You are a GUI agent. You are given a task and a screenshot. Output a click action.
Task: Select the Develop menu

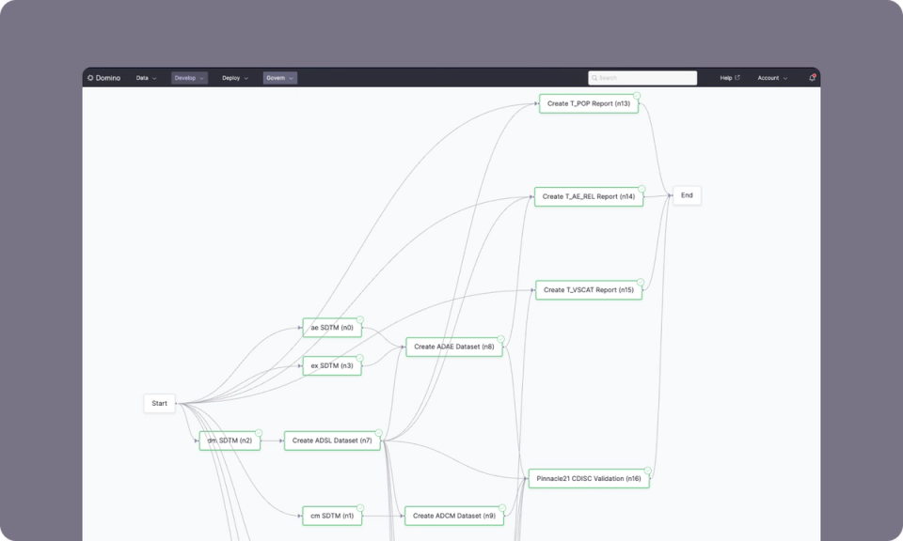click(188, 78)
